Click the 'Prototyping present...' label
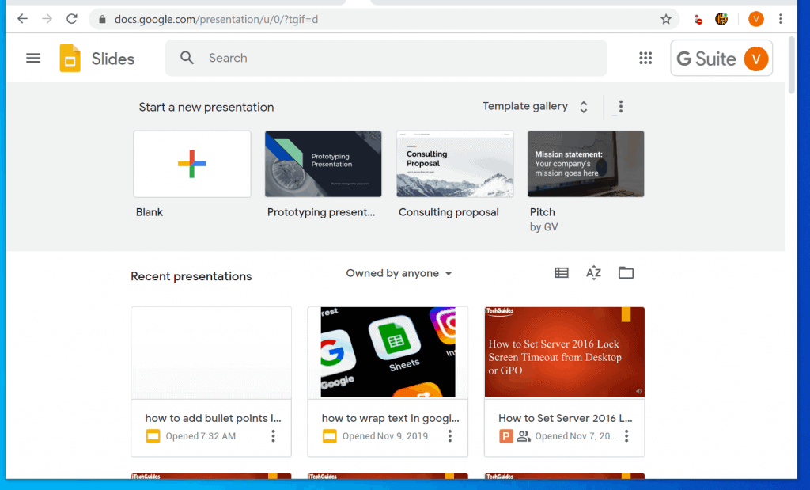The width and height of the screenshot is (810, 490). (321, 212)
